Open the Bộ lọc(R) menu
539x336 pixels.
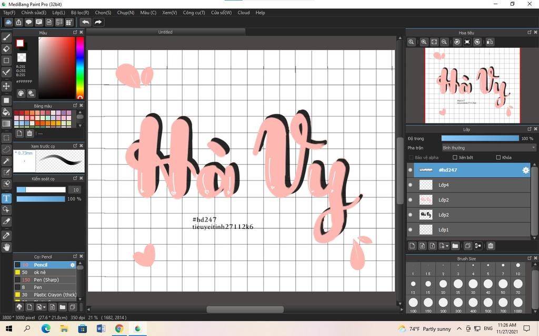click(80, 13)
